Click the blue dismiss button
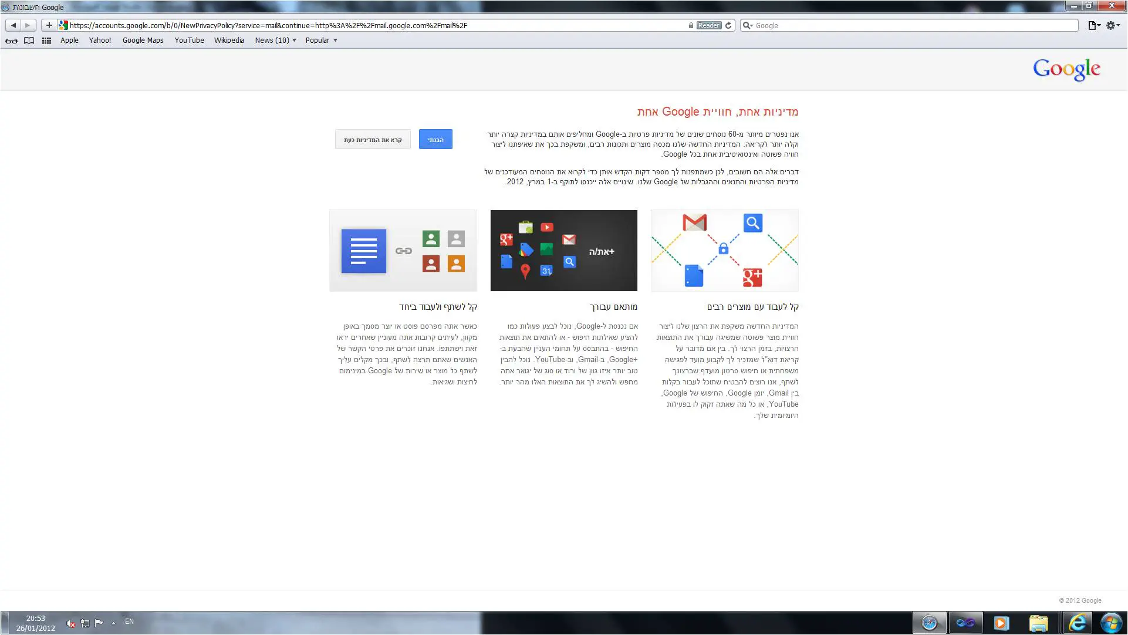 click(435, 140)
